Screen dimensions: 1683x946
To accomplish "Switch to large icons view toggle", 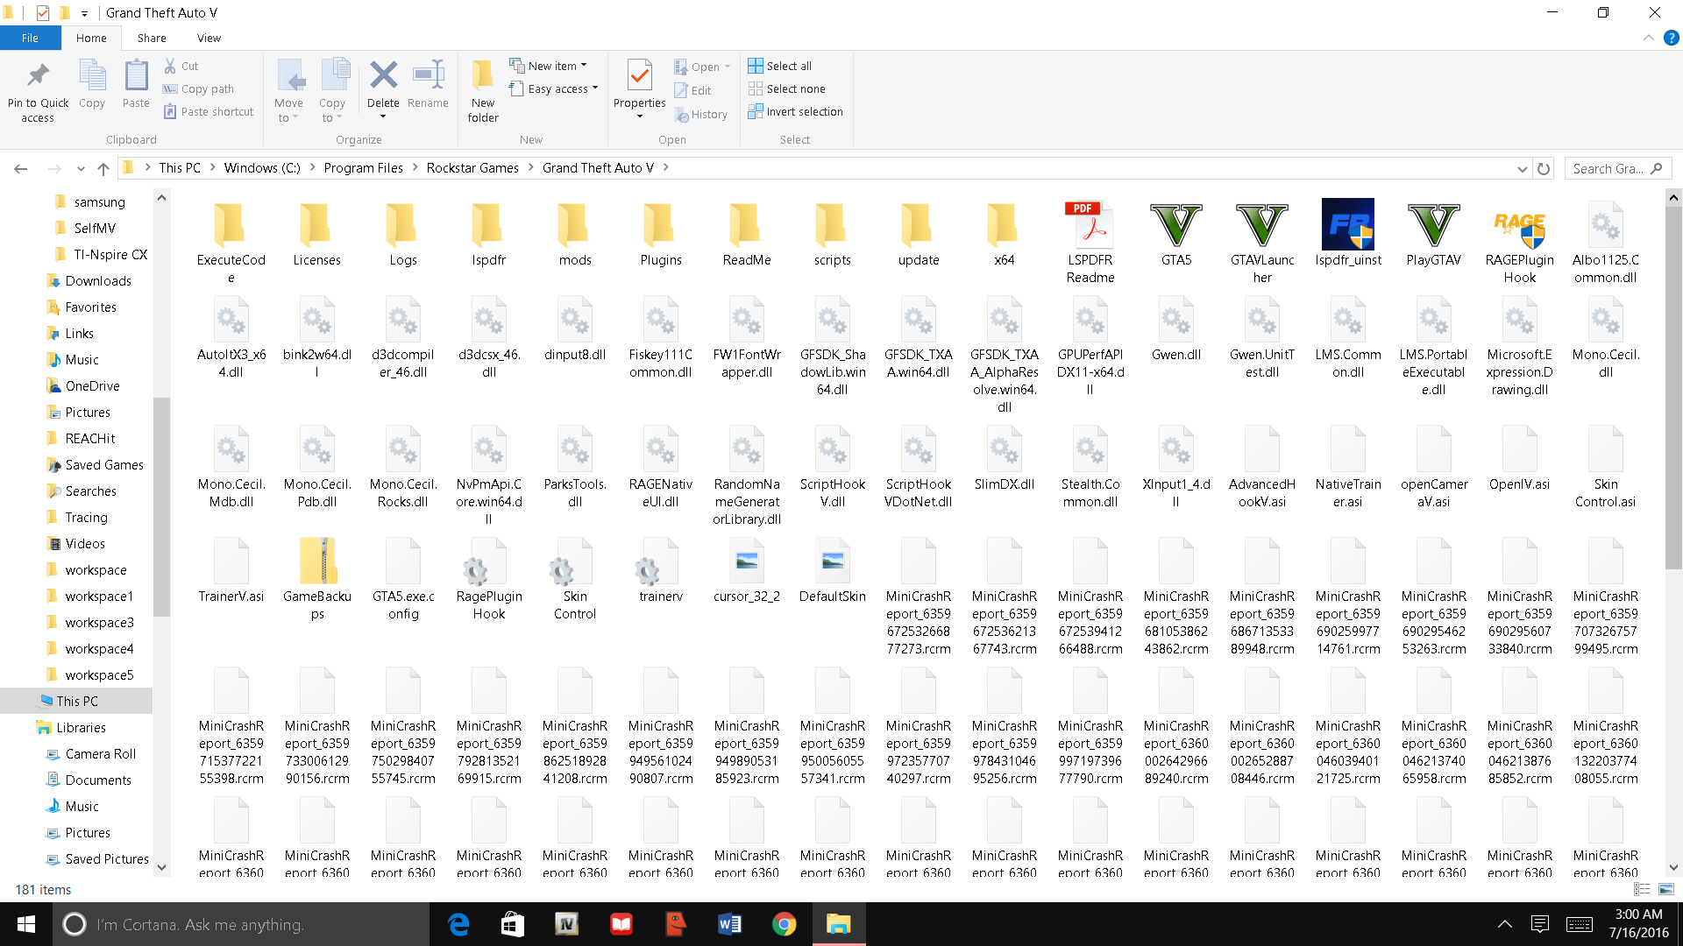I will tap(1666, 889).
